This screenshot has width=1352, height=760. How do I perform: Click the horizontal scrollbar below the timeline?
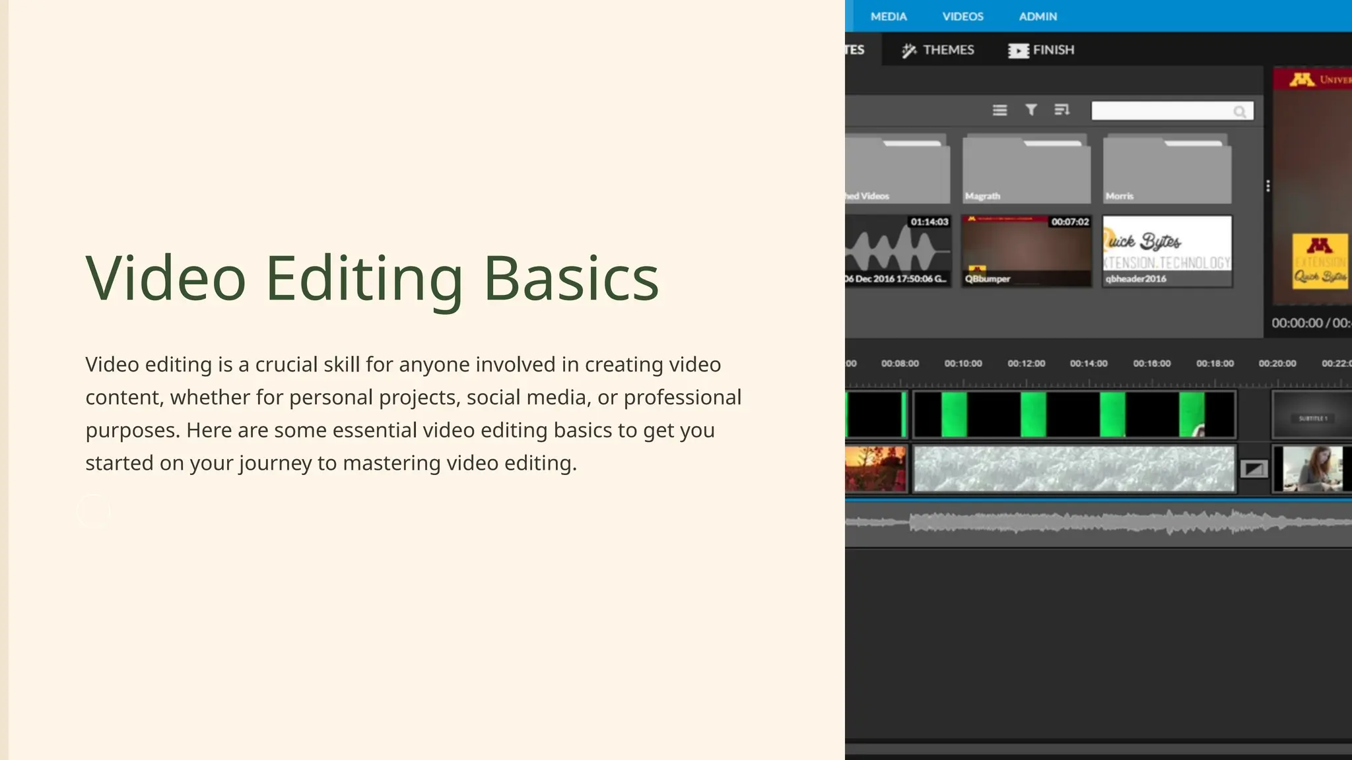coord(1098,749)
